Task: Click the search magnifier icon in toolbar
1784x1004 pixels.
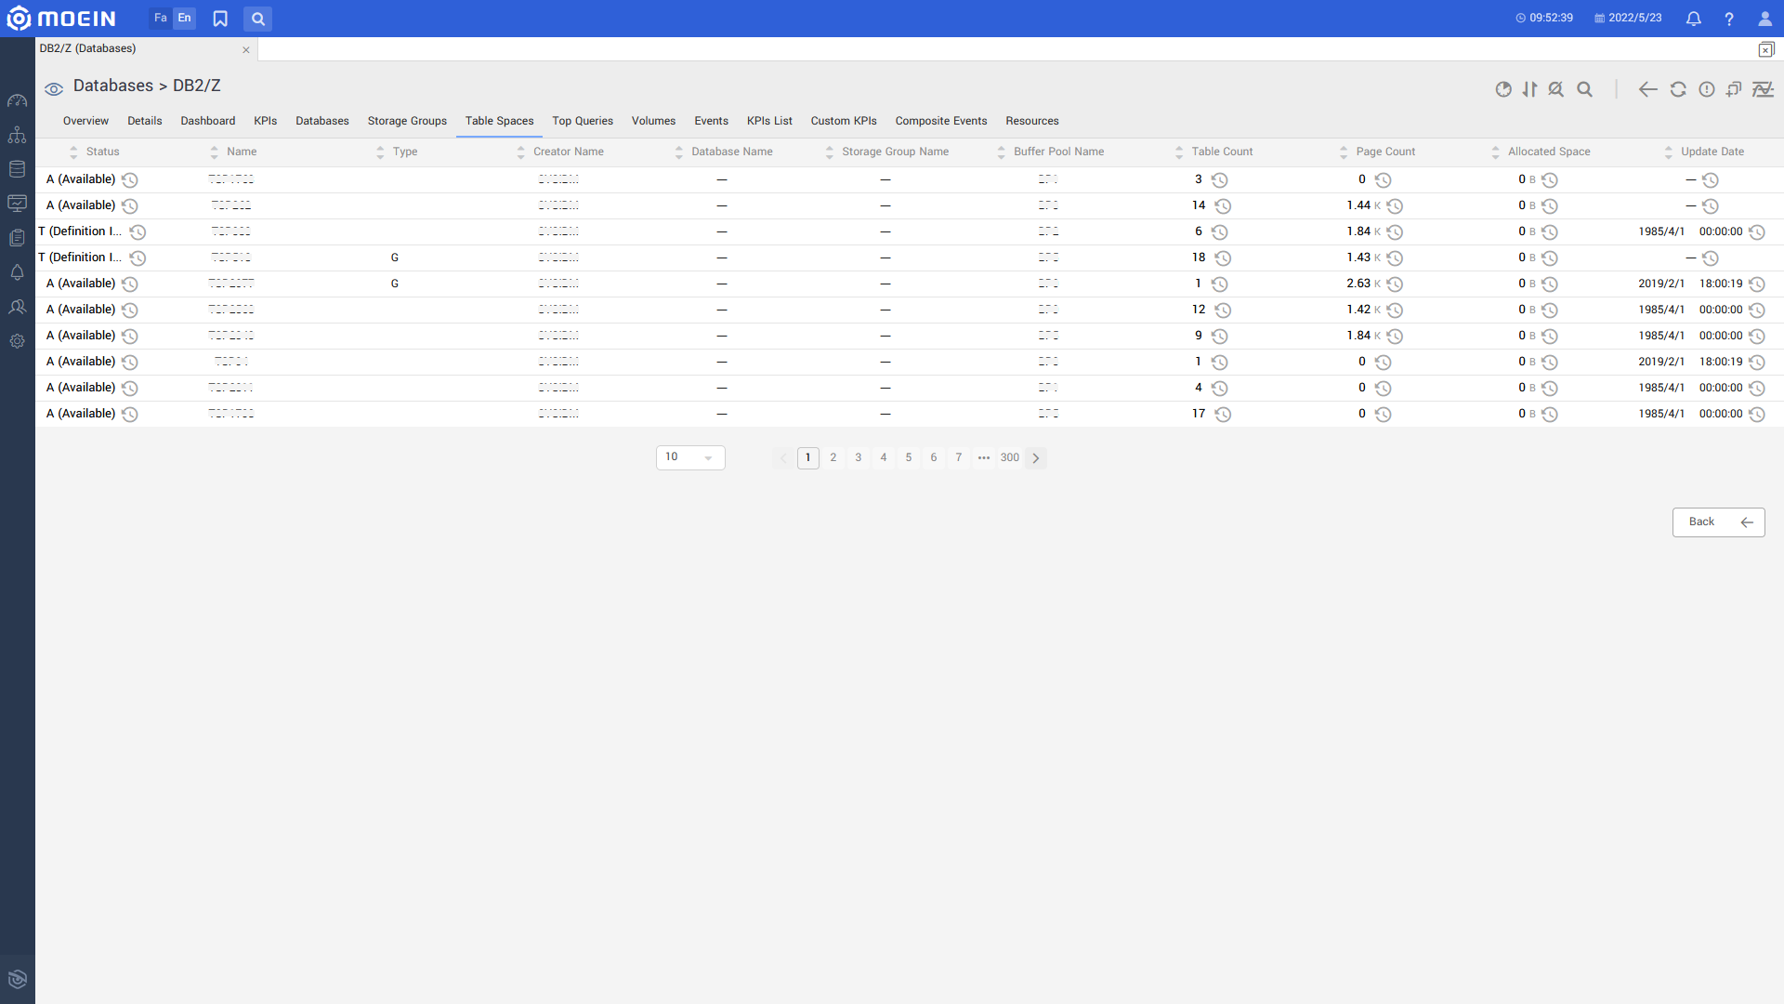Action: pos(1585,89)
